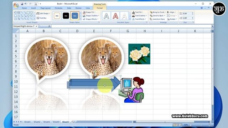The height and width of the screenshot is (128, 228).
Task: Switch to the Insert tab
Action: (x=33, y=8)
